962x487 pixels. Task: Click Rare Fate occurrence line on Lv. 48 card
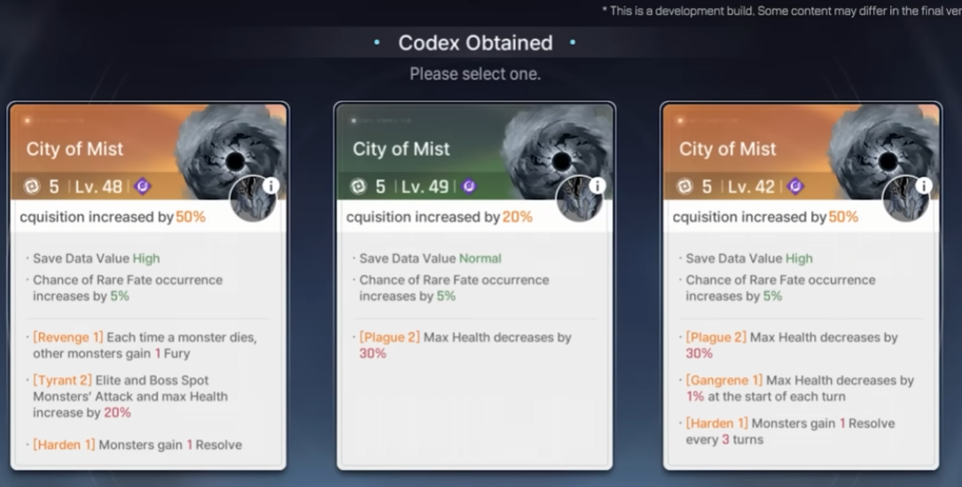pos(128,288)
